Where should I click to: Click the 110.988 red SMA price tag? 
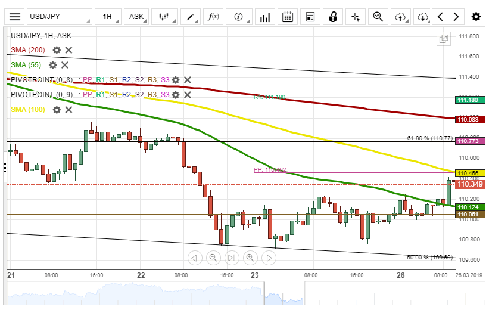(470, 119)
